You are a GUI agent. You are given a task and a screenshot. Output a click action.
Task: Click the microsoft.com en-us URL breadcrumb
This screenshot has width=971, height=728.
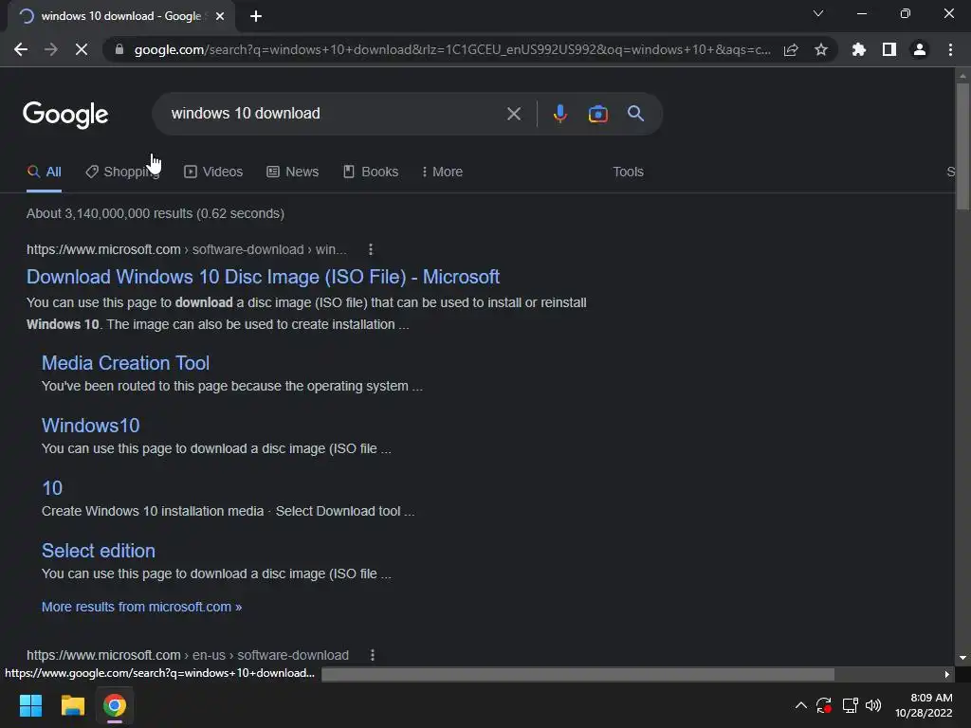coord(188,655)
